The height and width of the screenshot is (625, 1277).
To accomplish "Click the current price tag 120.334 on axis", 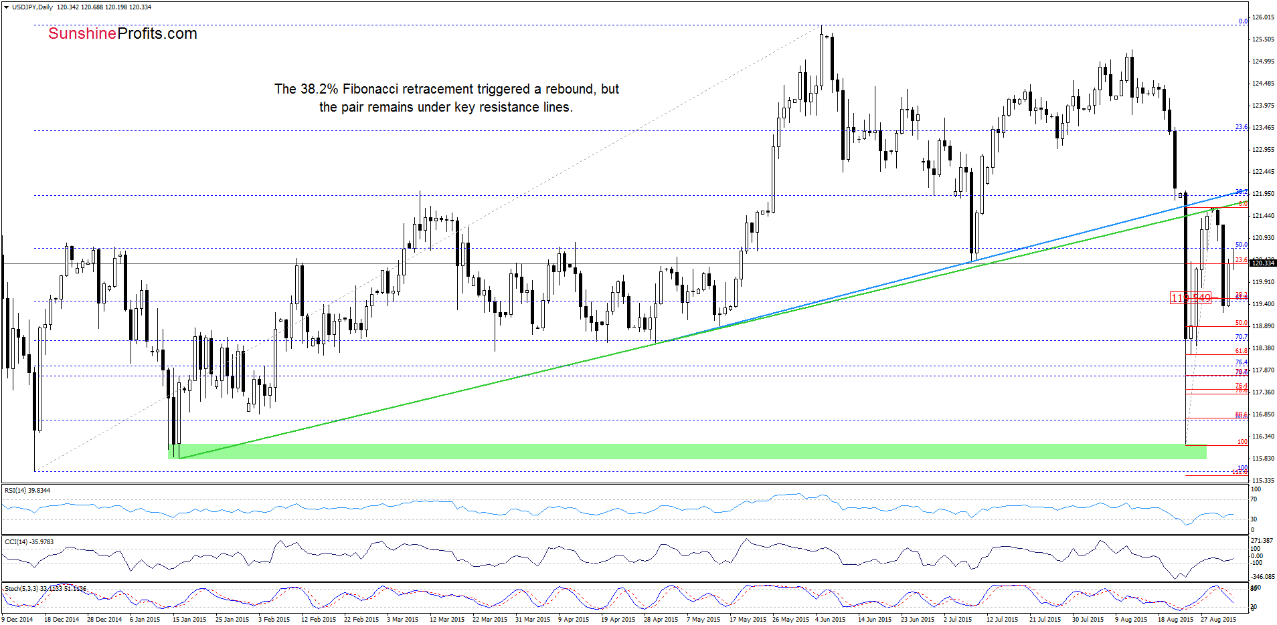I will click(1263, 263).
